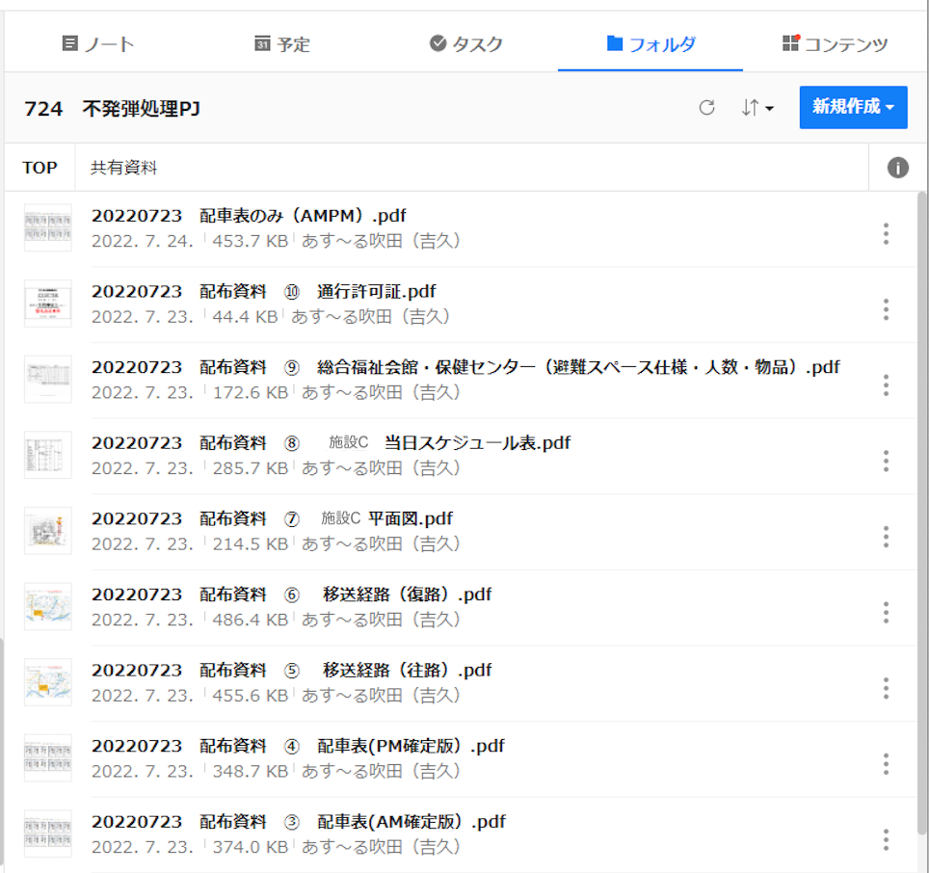Open the 移送経路（往路）.pdf file
This screenshot has width=929, height=873.
pyautogui.click(x=291, y=671)
